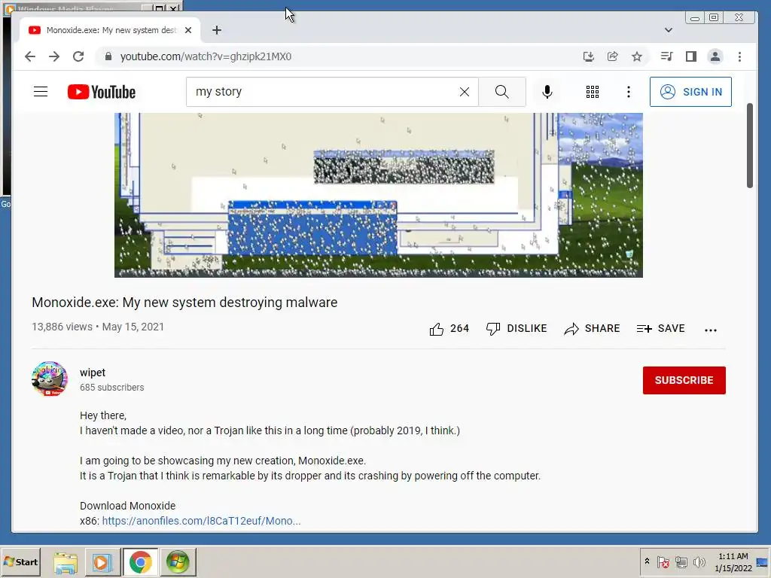The height and width of the screenshot is (578, 771).
Task: Click the Monoxide video player
Action: pyautogui.click(x=379, y=195)
